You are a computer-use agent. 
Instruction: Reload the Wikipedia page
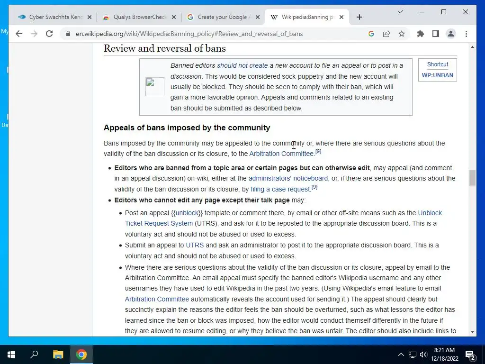49,34
